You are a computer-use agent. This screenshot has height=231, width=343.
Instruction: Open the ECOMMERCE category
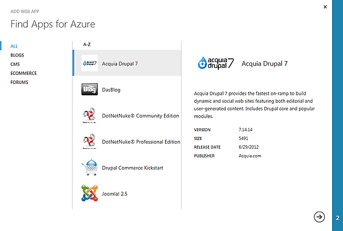click(x=23, y=73)
